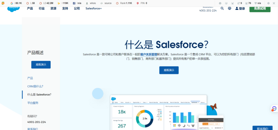This screenshot has height=130, width=278.
Task: Click 观看演示 button under main heading
Action: coord(169,70)
